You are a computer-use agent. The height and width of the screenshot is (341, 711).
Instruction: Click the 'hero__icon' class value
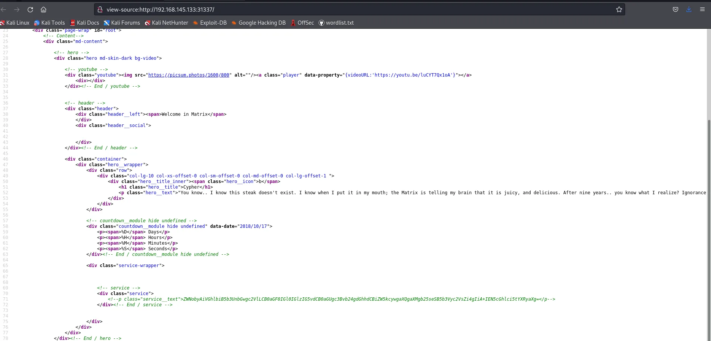pyautogui.click(x=240, y=182)
